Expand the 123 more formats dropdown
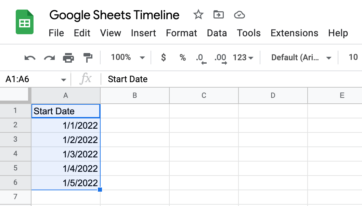 point(243,57)
